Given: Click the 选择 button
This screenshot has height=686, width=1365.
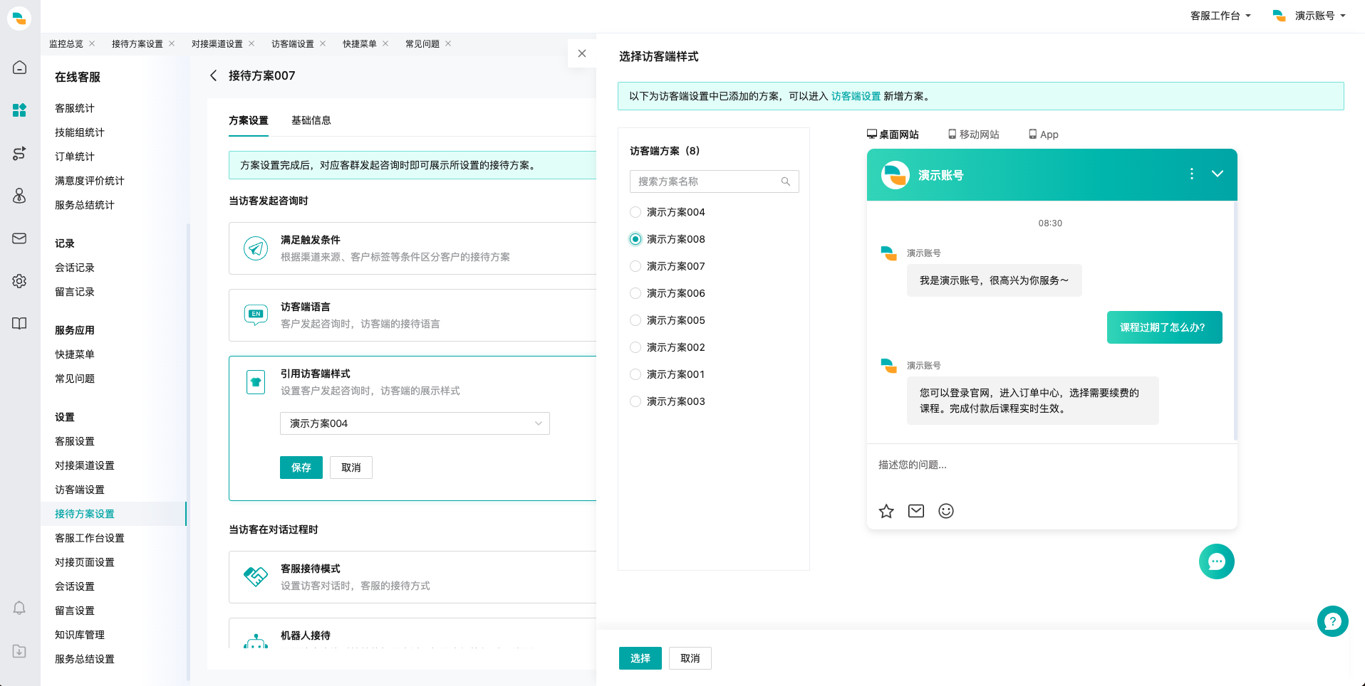Looking at the screenshot, I should tap(640, 658).
